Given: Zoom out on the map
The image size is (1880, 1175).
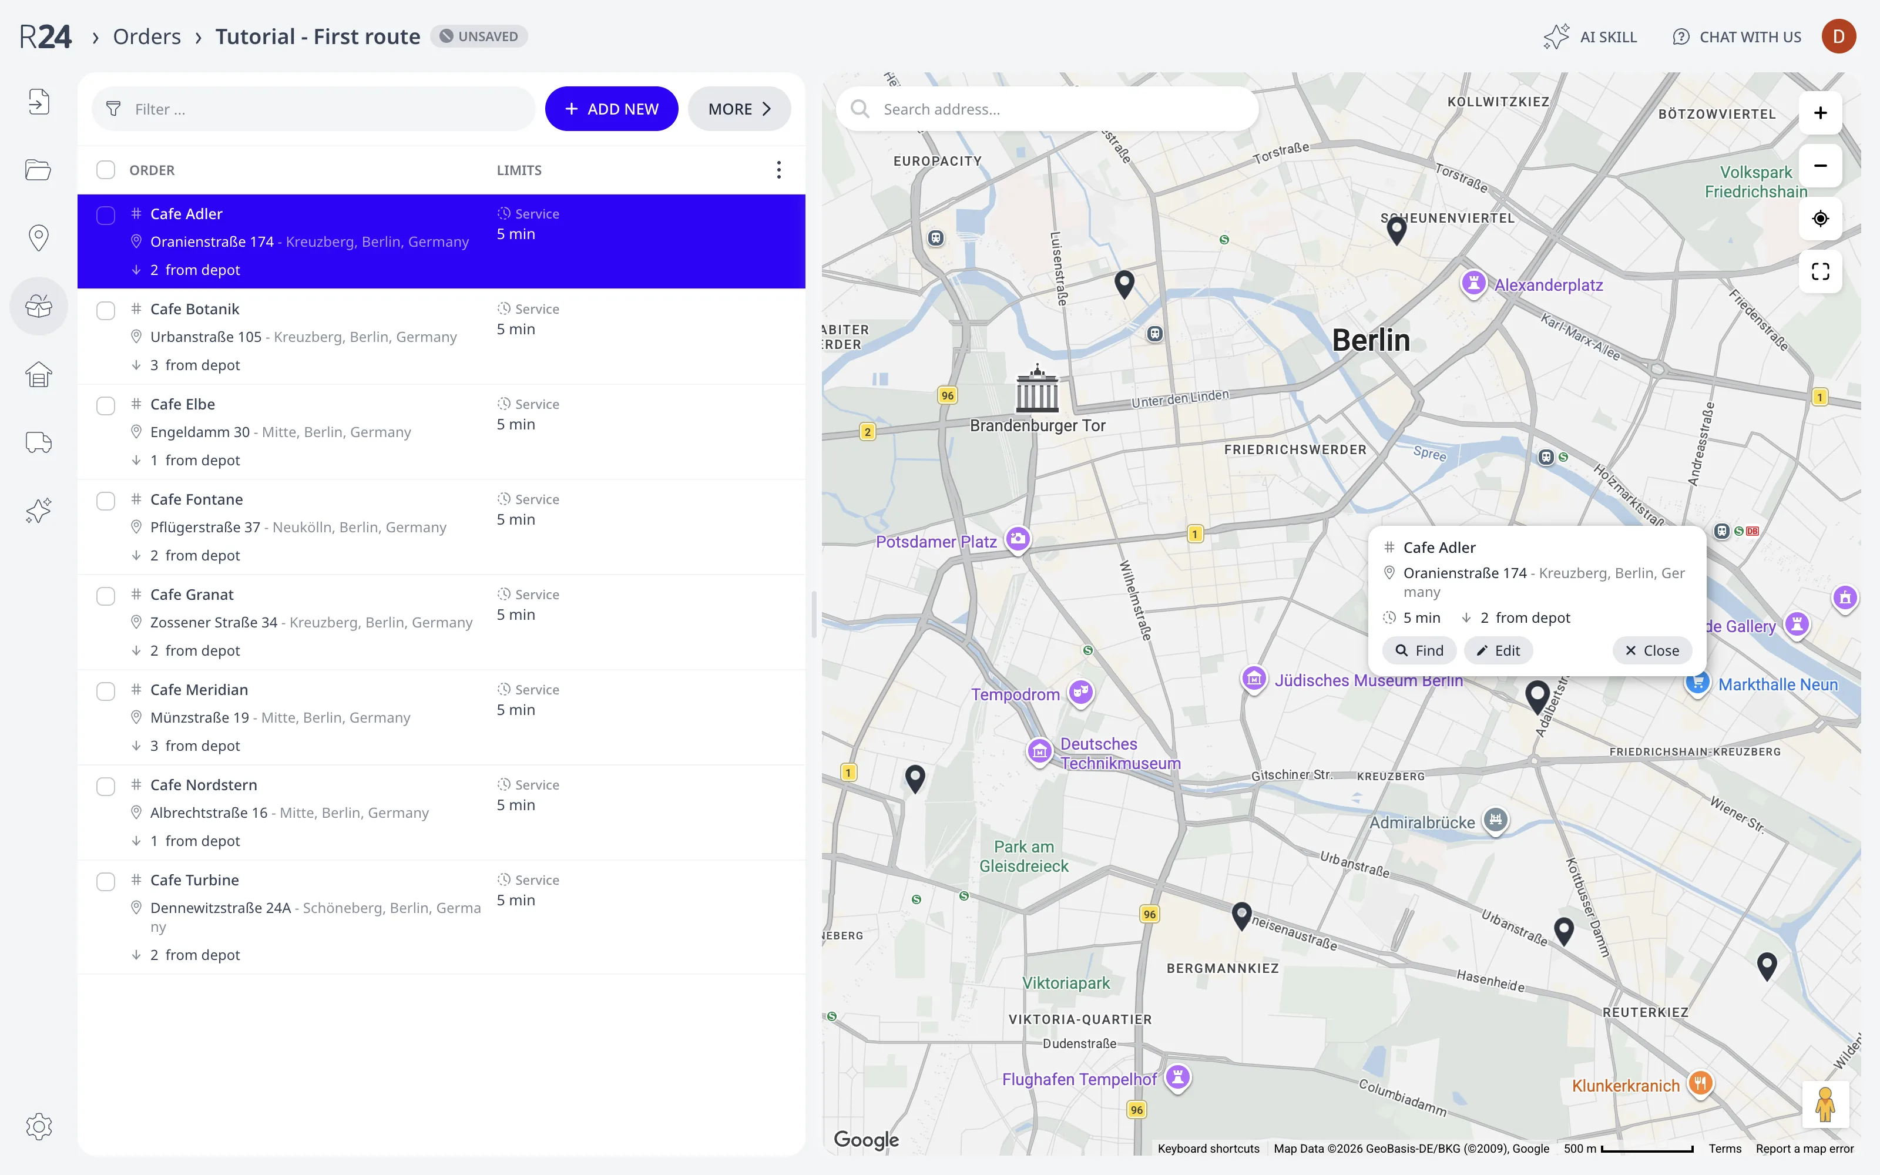Looking at the screenshot, I should coord(1820,166).
